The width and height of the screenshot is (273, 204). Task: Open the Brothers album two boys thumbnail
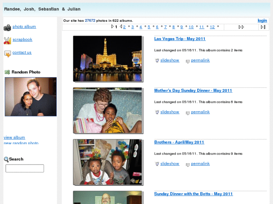(108, 162)
